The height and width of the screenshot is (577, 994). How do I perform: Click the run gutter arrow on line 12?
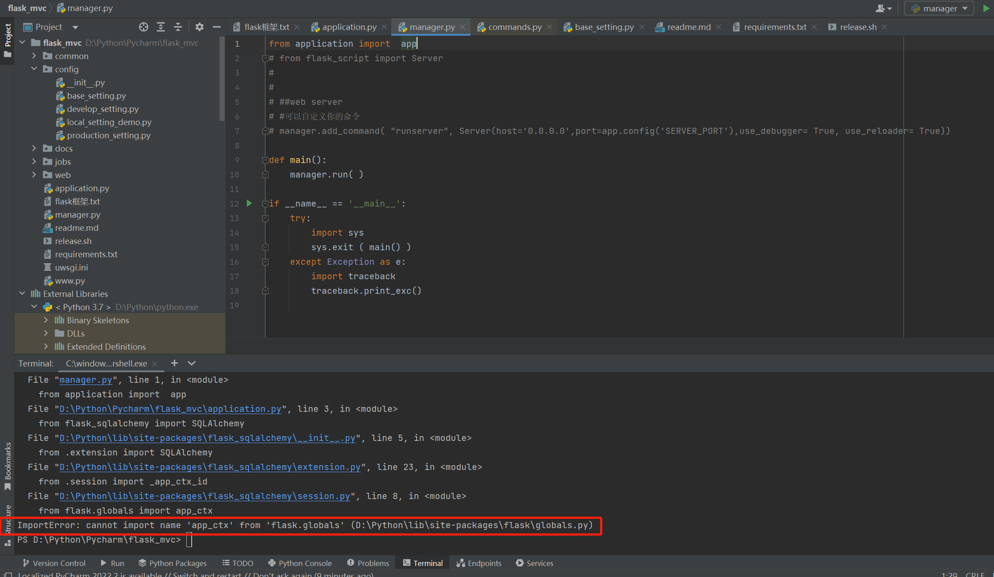[x=249, y=203]
